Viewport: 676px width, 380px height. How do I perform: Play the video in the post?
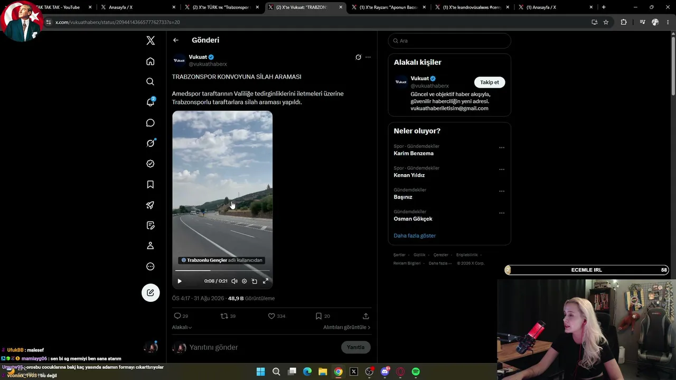(180, 281)
